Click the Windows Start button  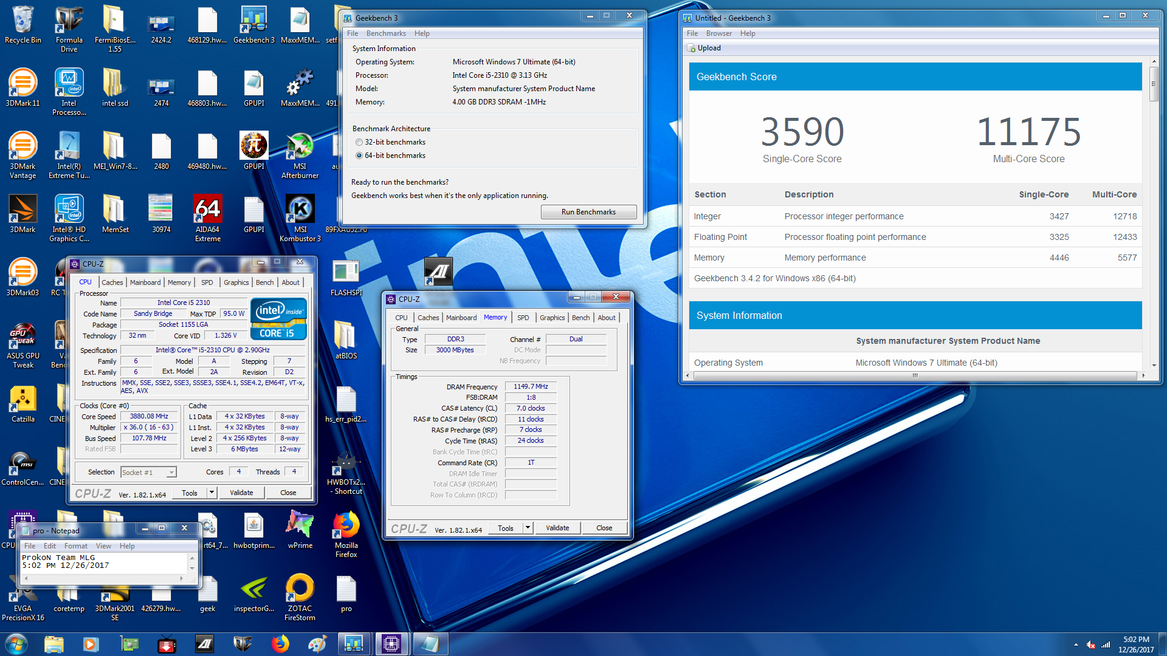[x=16, y=644]
